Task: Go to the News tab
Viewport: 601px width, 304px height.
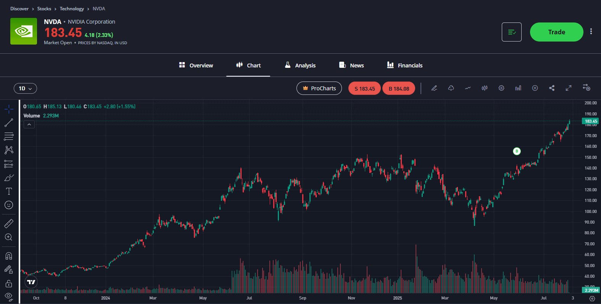Action: click(351, 66)
